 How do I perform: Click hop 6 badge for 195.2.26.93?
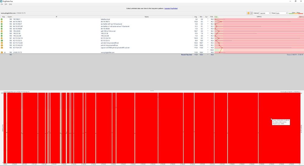tap(2, 31)
